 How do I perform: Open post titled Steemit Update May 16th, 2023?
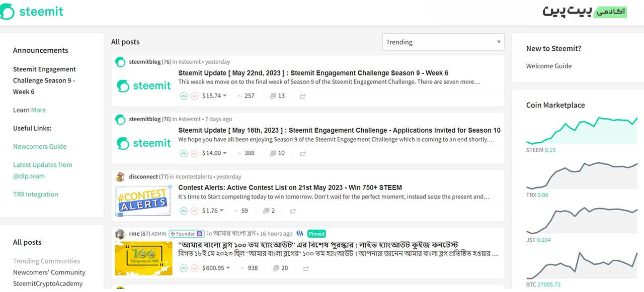tap(340, 131)
